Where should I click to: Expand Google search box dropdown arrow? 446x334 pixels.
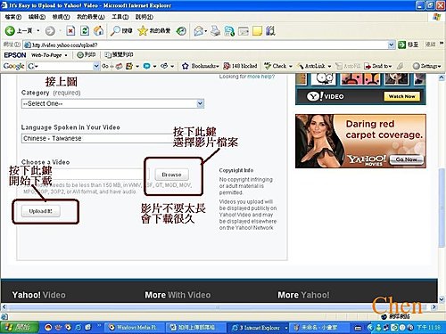tap(96, 66)
